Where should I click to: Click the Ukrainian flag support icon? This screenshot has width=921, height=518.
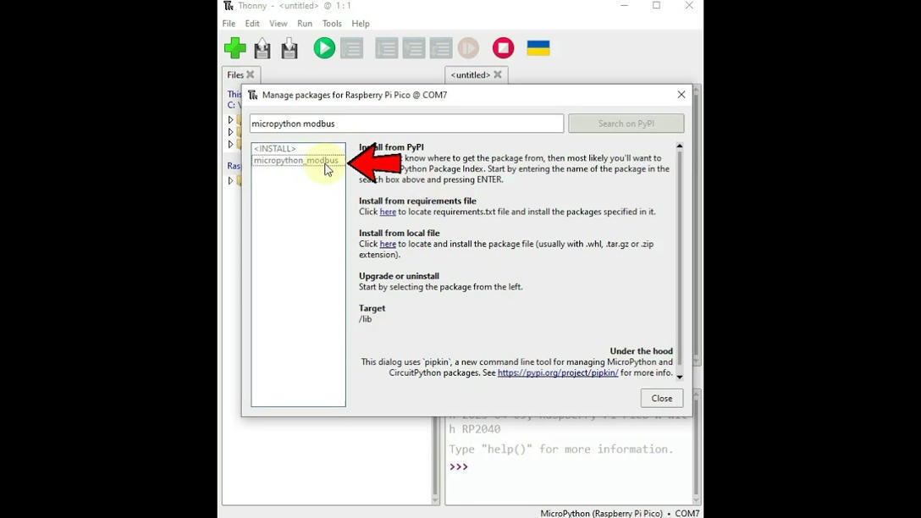[x=538, y=48]
